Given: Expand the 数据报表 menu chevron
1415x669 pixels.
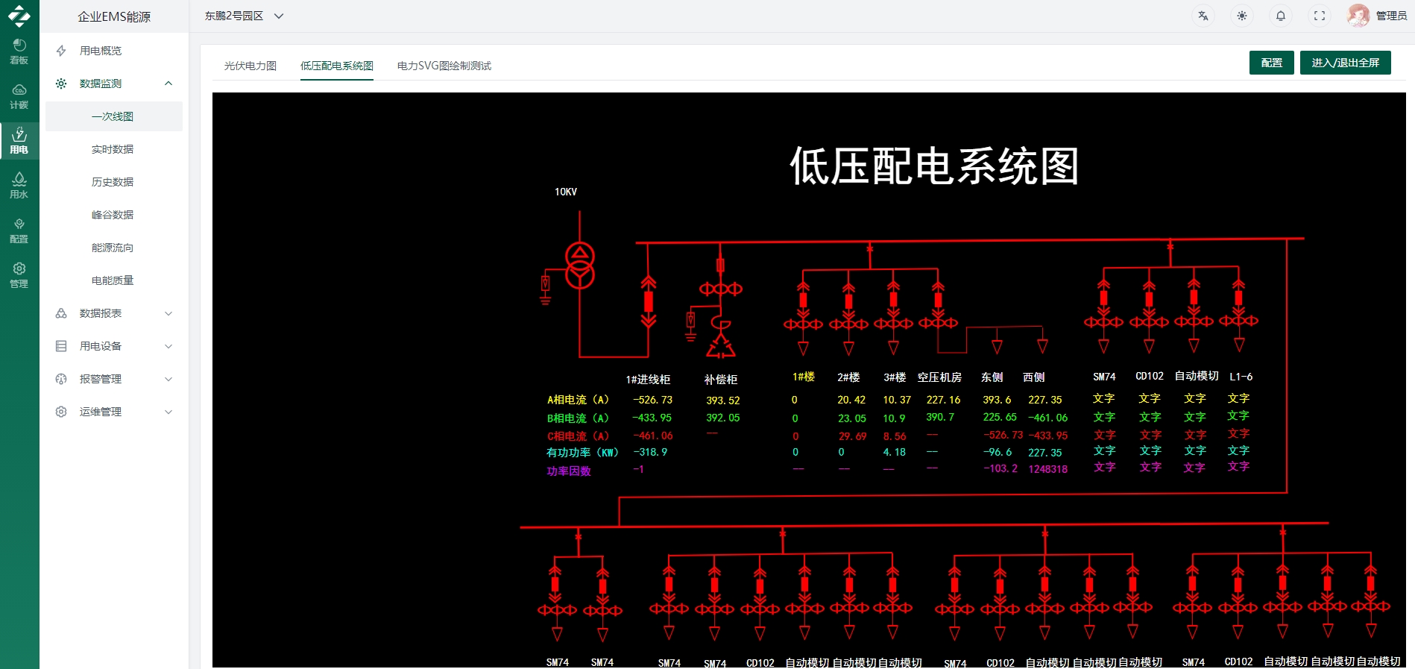Looking at the screenshot, I should point(168,313).
